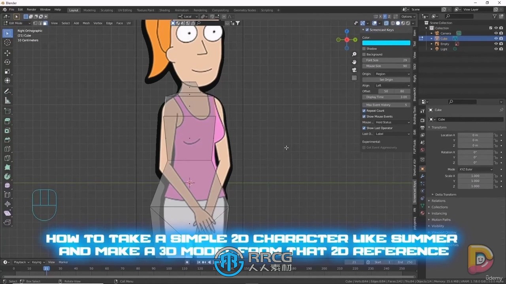
Task: Uncheck Show Mouse Events option
Action: [364, 116]
